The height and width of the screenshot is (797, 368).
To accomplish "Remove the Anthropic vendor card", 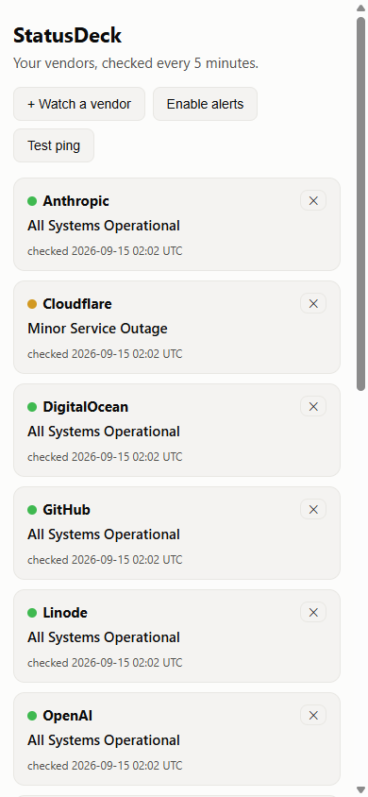I will (x=313, y=201).
